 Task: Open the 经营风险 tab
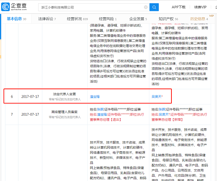[106, 18]
